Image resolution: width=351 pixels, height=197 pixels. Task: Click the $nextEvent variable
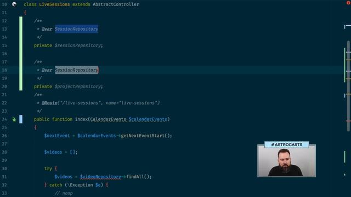click(x=57, y=136)
